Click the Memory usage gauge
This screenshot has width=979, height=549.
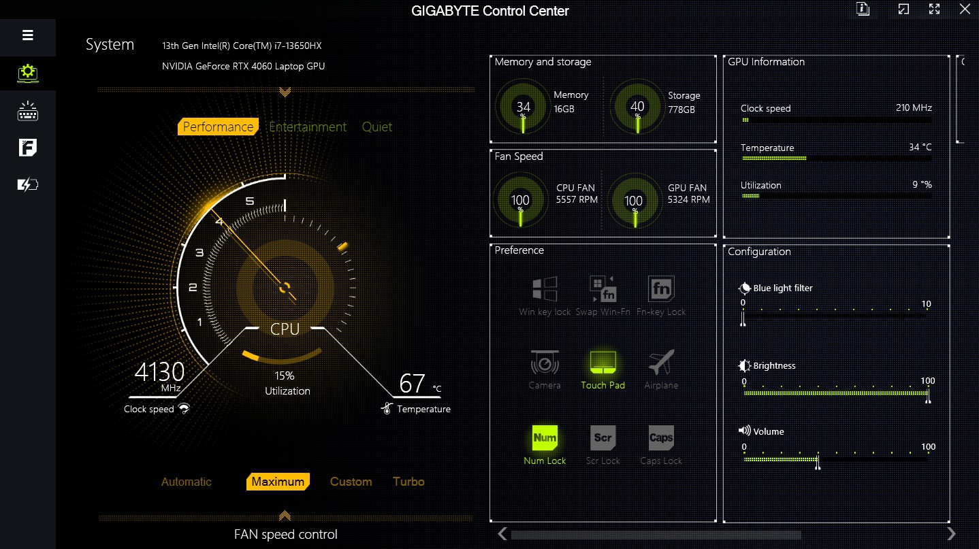click(x=522, y=107)
